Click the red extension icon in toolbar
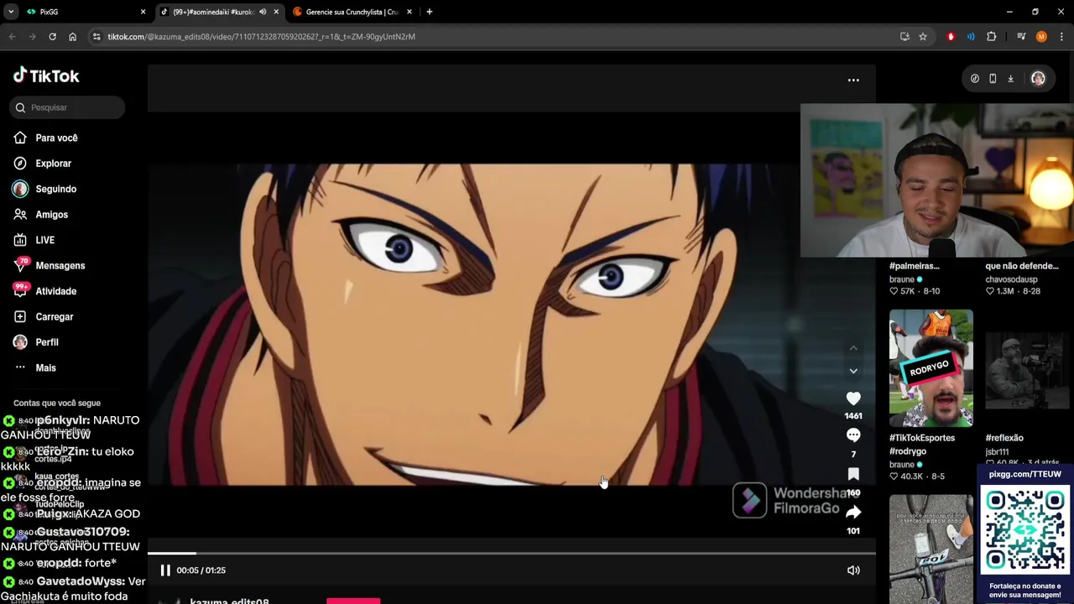1074x604 pixels. point(951,37)
